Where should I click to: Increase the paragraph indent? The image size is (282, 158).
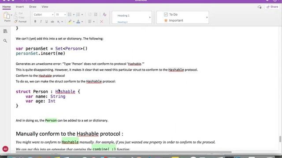(x=96, y=14)
